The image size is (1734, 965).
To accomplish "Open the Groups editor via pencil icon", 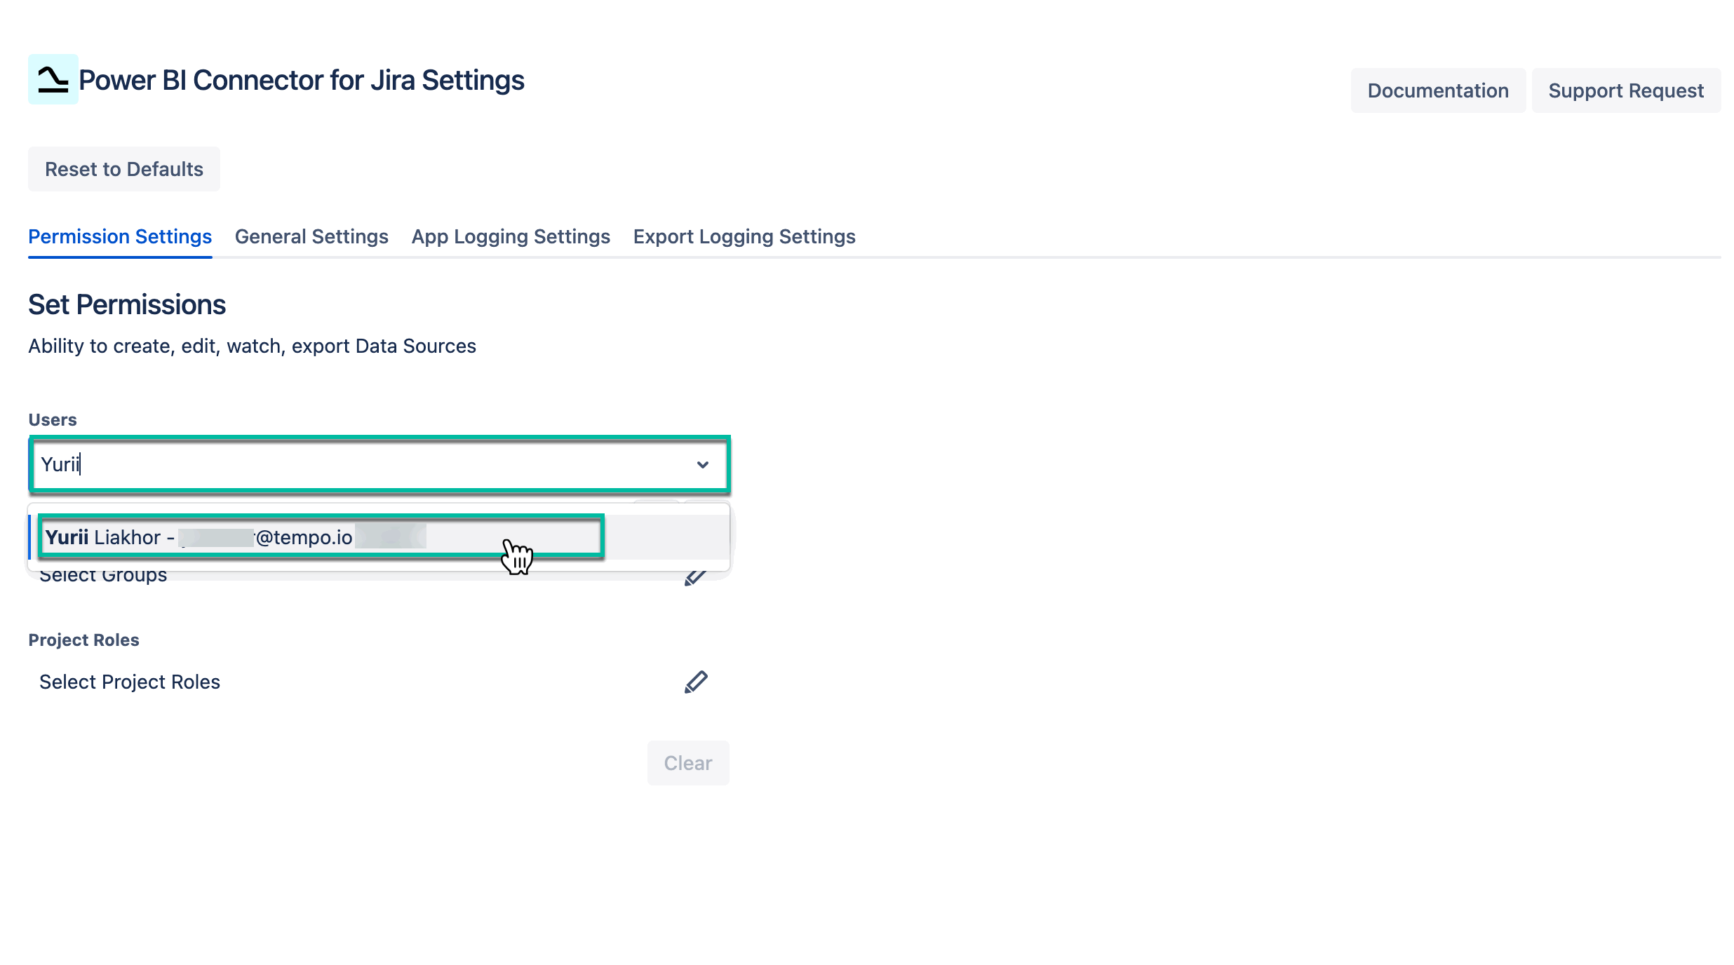I will [x=696, y=575].
